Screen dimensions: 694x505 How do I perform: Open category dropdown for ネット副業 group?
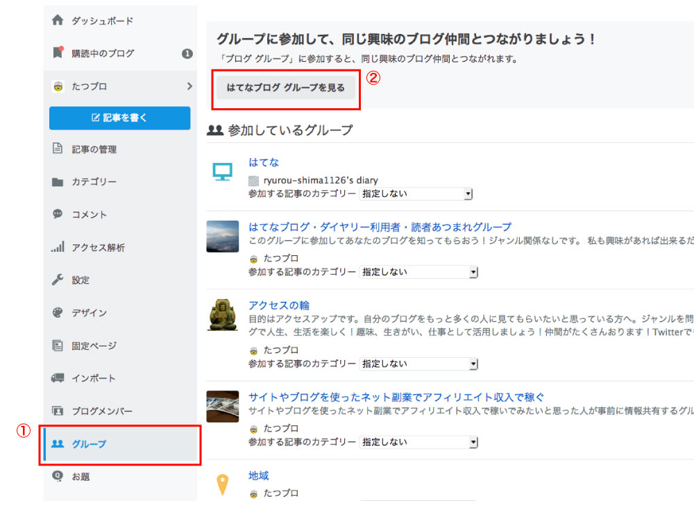click(x=418, y=442)
